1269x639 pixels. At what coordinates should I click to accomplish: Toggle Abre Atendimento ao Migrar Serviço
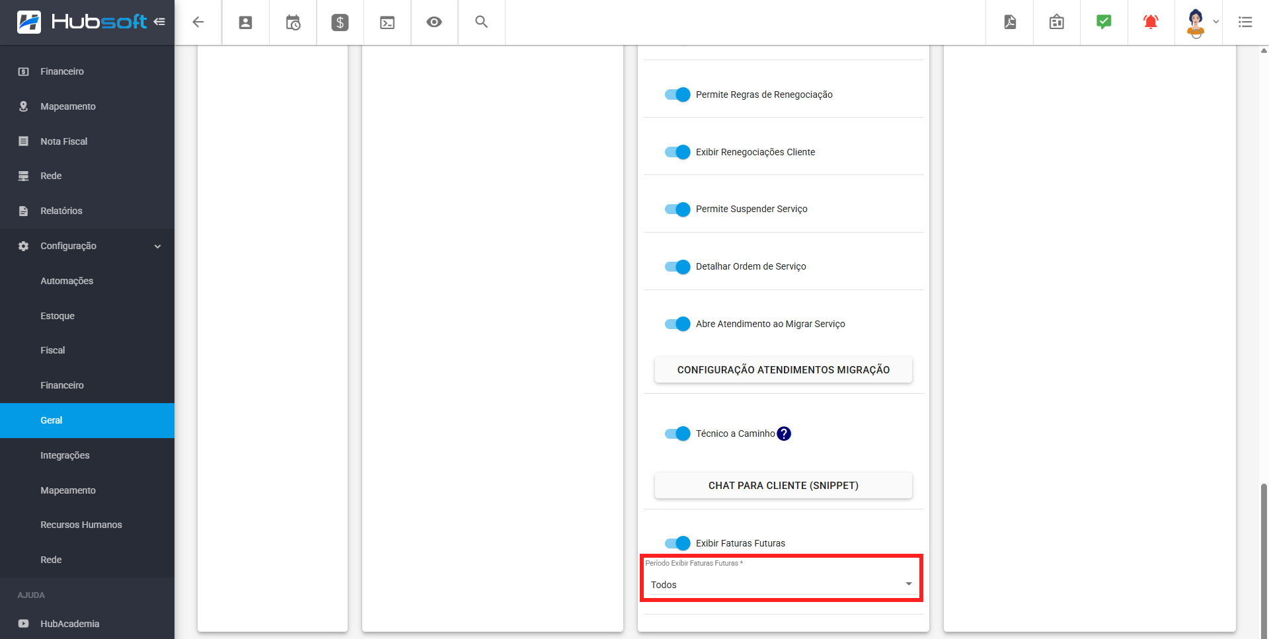click(677, 324)
